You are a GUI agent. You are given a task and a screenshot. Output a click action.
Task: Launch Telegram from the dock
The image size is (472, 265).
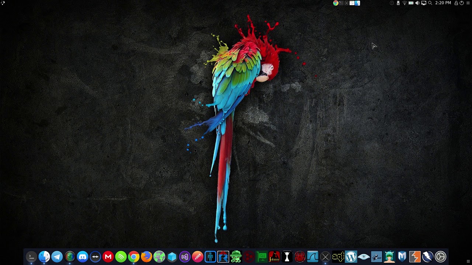57,257
